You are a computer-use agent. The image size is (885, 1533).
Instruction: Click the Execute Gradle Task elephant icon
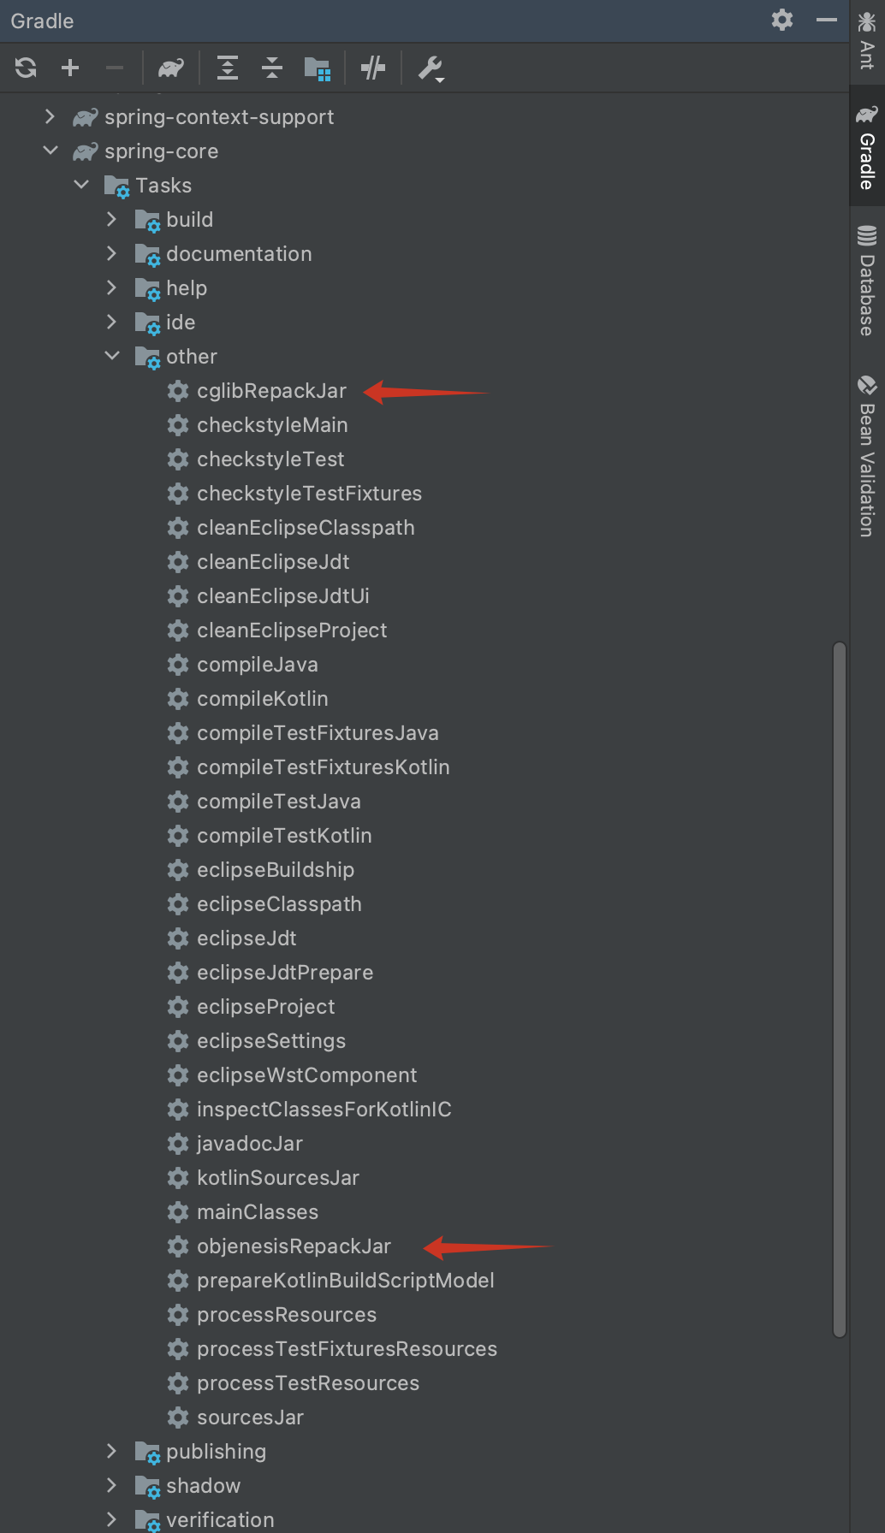coord(171,68)
